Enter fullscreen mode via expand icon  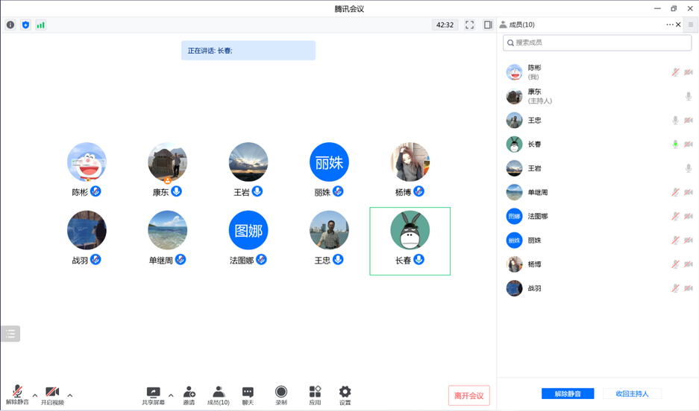pos(469,25)
